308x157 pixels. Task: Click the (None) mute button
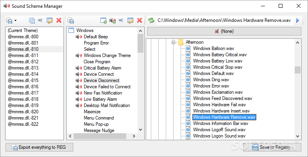224,31
